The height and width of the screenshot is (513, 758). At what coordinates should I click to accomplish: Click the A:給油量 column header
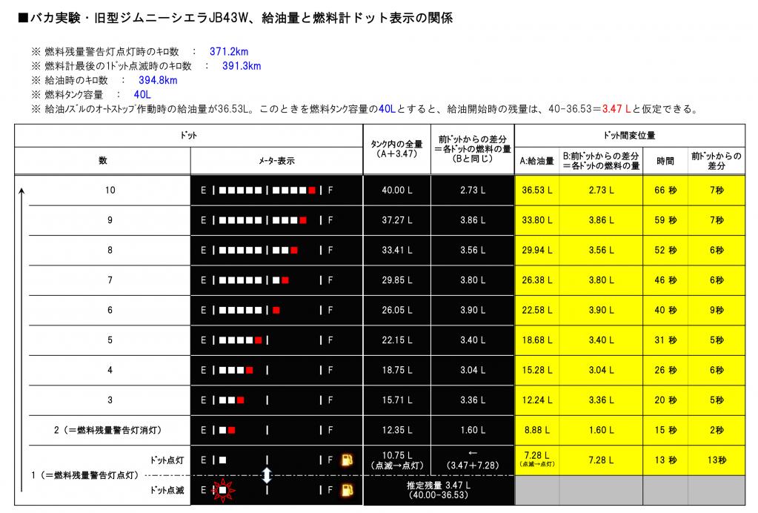pos(536,161)
